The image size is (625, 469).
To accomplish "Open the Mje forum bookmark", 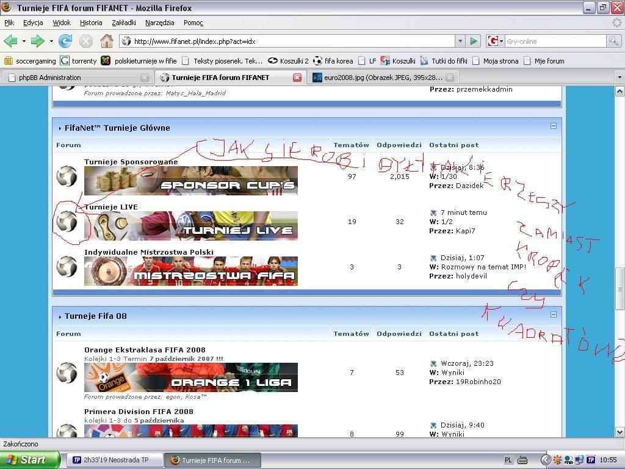I will [x=544, y=61].
